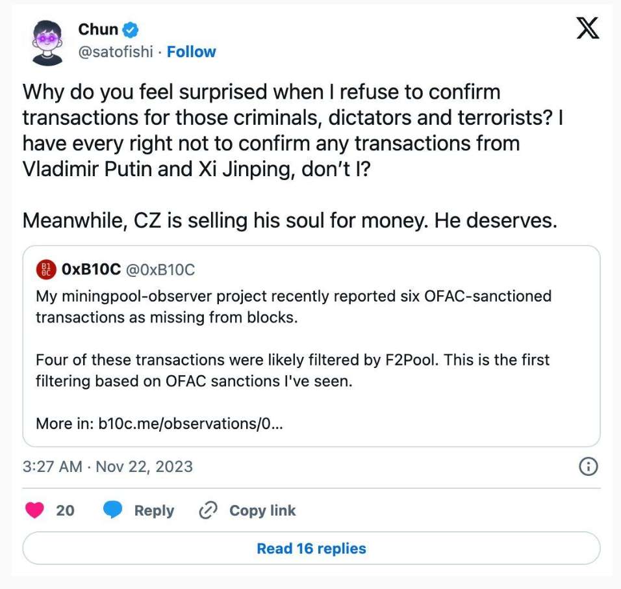
Task: Open the 3:27 AM Nov 22, 2023 timestamp
Action: (x=108, y=467)
